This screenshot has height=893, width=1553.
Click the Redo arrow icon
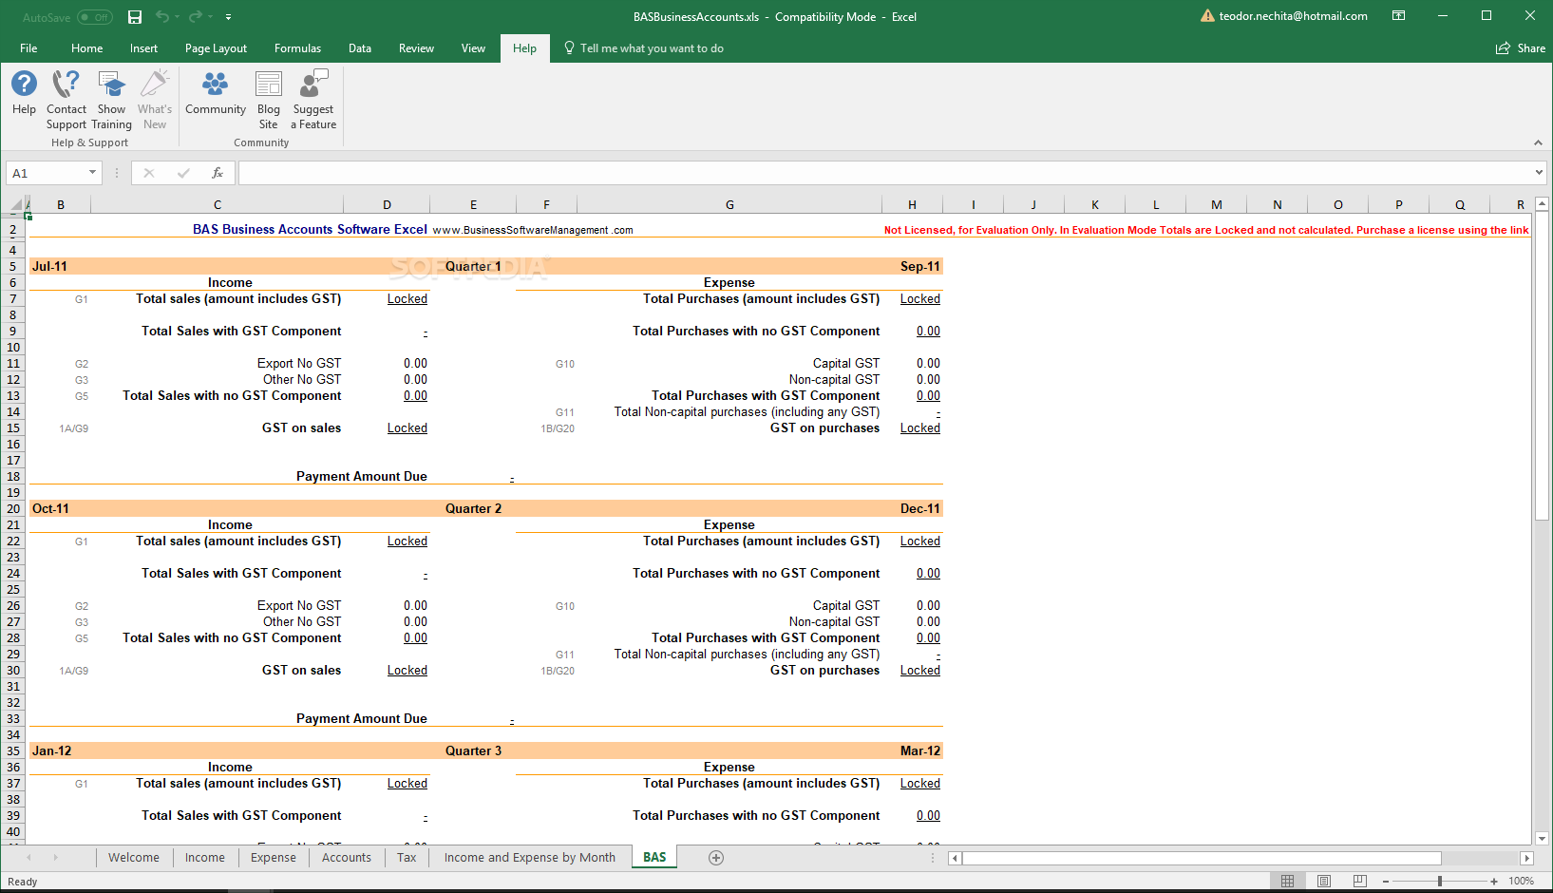pos(196,17)
